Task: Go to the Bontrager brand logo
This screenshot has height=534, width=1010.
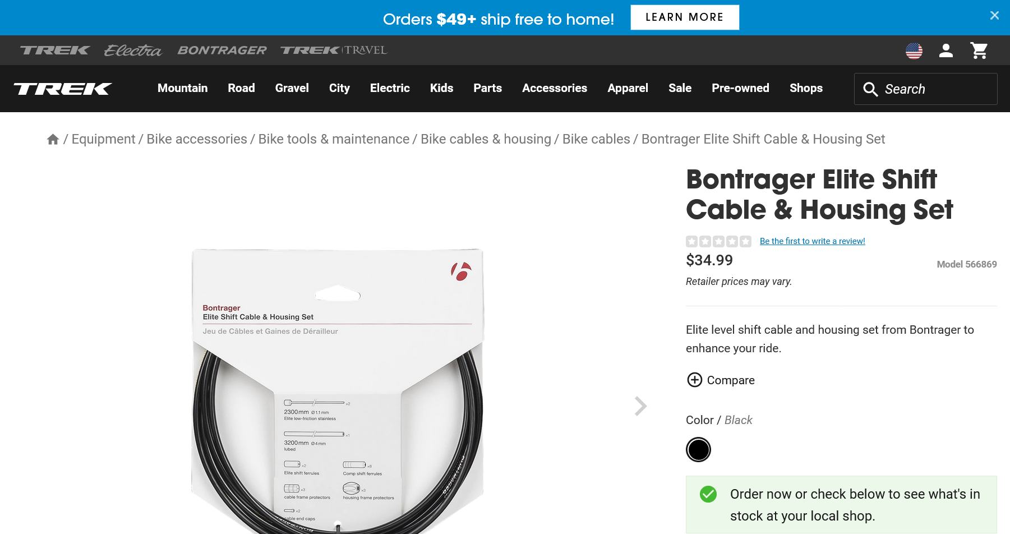Action: (x=222, y=50)
